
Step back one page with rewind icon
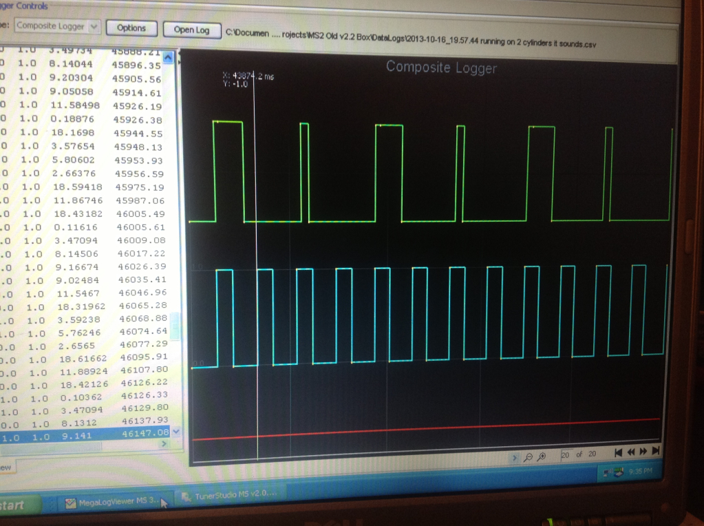point(631,452)
